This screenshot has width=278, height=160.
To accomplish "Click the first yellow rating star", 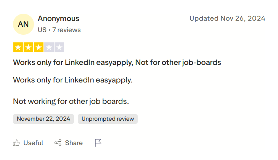I will click(18, 47).
